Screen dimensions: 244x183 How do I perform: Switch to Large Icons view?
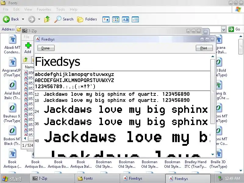point(106,20)
